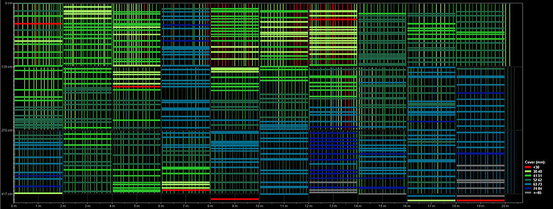
Task: Select the gray >=85 legend swatch
Action: coord(528,193)
